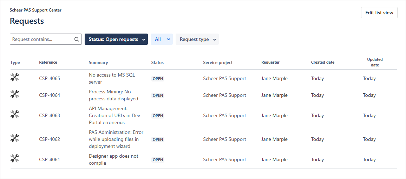Click the OPEN status badge for CSP-4062
This screenshot has width=406, height=179.
(158, 139)
